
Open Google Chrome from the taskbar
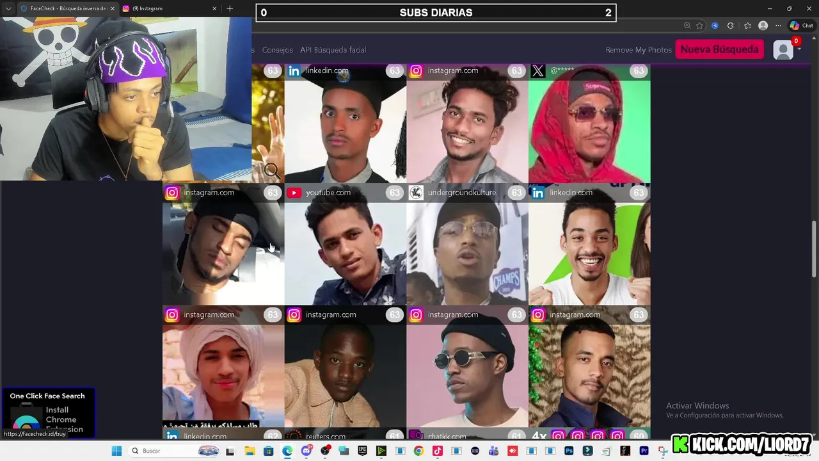pos(418,451)
